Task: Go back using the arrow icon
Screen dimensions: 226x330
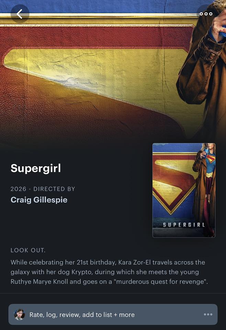Action: 20,14
